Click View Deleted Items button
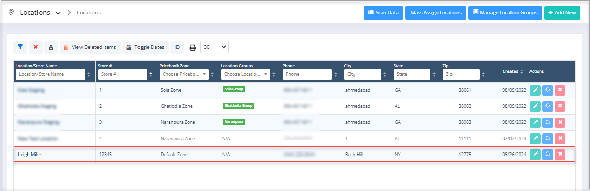590x191 pixels. click(x=90, y=47)
